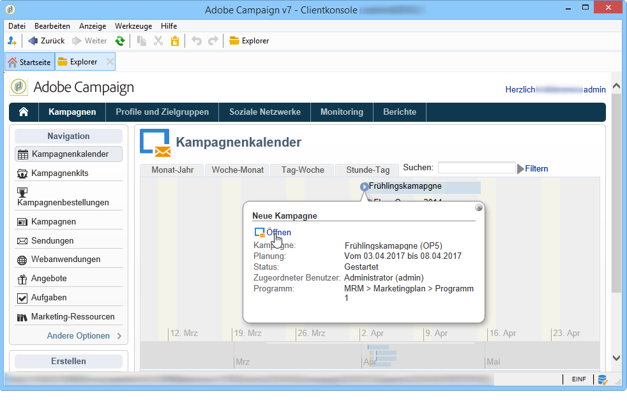Close the Neue Kampagne popup
Image resolution: width=627 pixels, height=410 pixels.
coord(479,207)
